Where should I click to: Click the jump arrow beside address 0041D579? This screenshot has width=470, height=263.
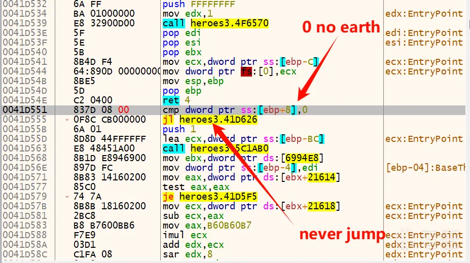tap(68, 197)
